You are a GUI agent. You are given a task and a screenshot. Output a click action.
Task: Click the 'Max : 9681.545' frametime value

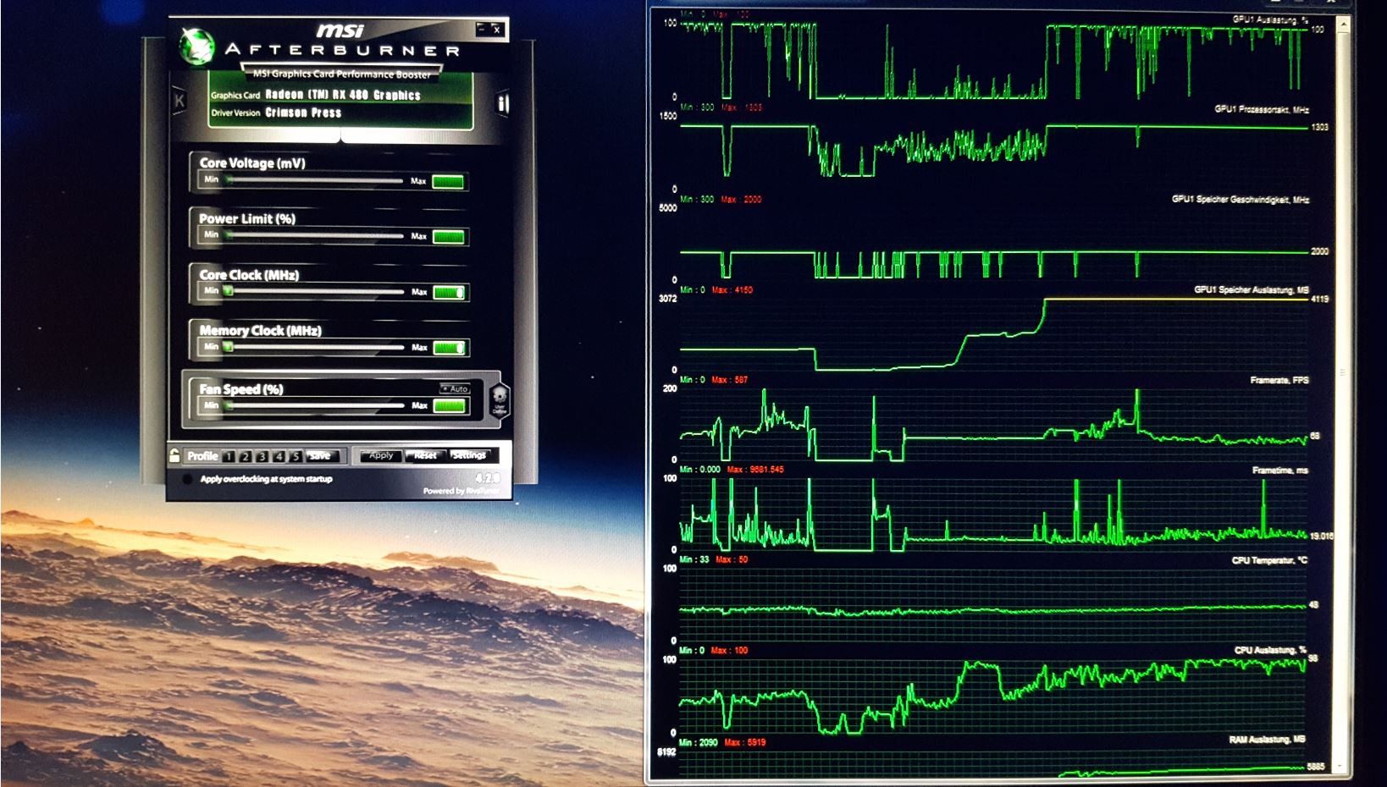tap(755, 470)
